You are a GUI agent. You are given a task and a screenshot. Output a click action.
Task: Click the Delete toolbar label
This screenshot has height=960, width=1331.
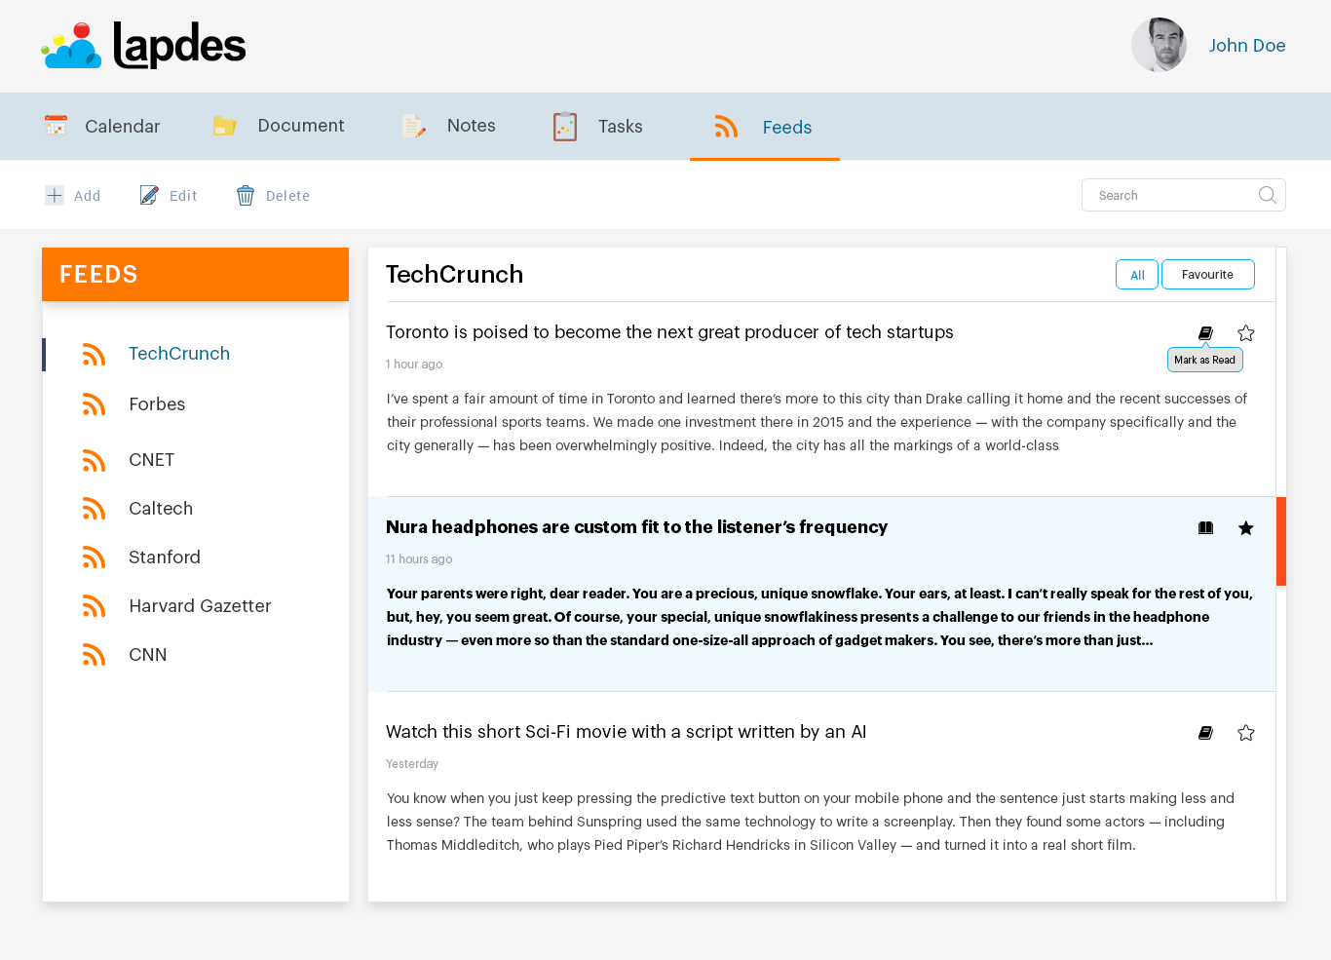pos(287,196)
